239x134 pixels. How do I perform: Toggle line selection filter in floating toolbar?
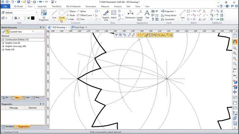142,35
